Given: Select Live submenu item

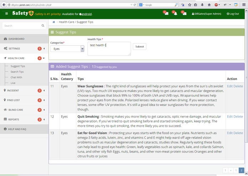Looking at the screenshot, I should pyautogui.click(x=13, y=83).
